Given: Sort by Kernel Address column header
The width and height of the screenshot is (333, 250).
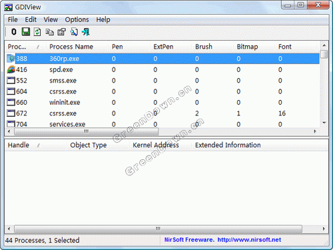Looking at the screenshot, I should coord(161,145).
